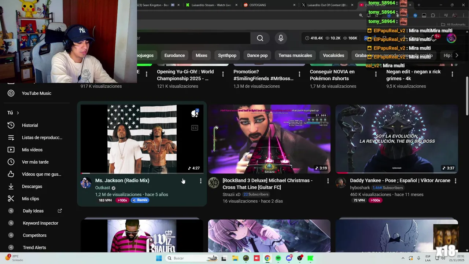The width and height of the screenshot is (469, 264).
Task: Expand the Tú section chevron
Action: pyautogui.click(x=18, y=113)
